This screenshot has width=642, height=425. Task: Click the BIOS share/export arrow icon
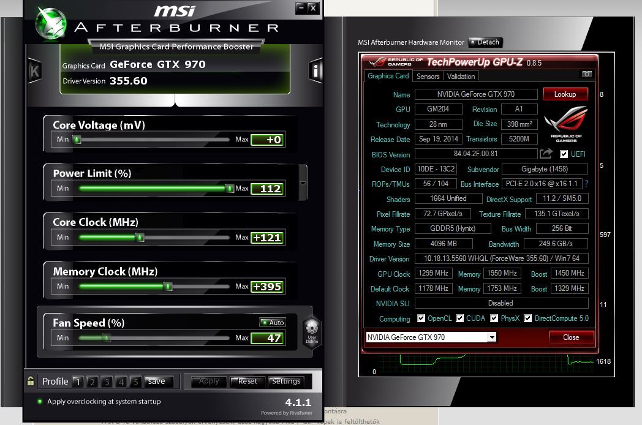tap(546, 154)
